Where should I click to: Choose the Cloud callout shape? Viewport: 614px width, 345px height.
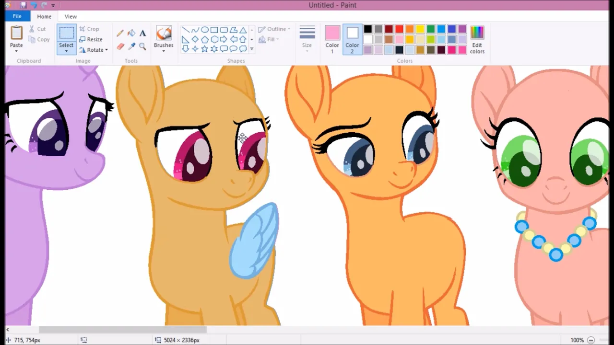pyautogui.click(x=243, y=49)
